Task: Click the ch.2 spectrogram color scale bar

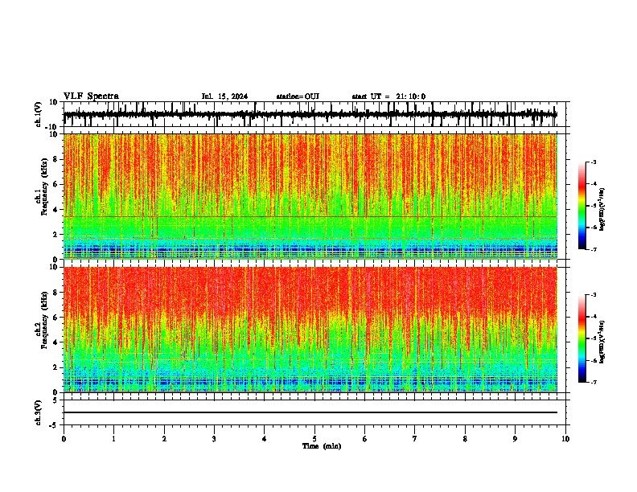Action: 582,338
